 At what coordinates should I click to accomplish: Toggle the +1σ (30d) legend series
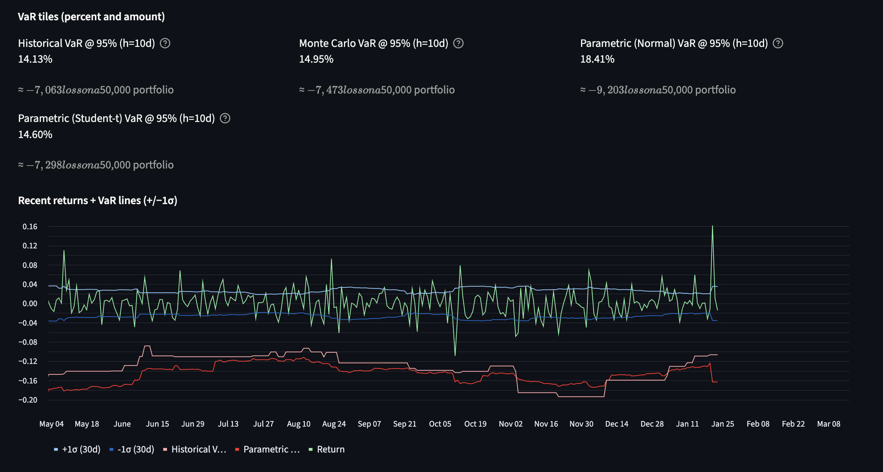tap(81, 449)
